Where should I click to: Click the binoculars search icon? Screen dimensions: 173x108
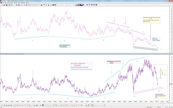pos(53,5)
